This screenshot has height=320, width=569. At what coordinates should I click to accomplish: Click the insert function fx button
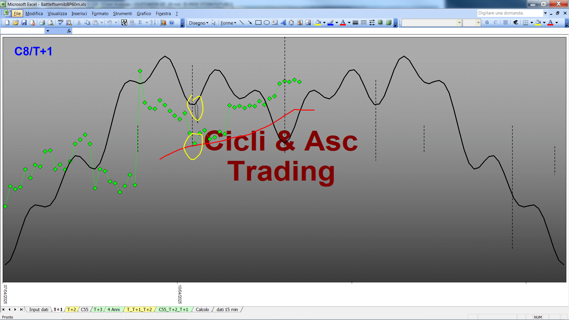point(69,31)
